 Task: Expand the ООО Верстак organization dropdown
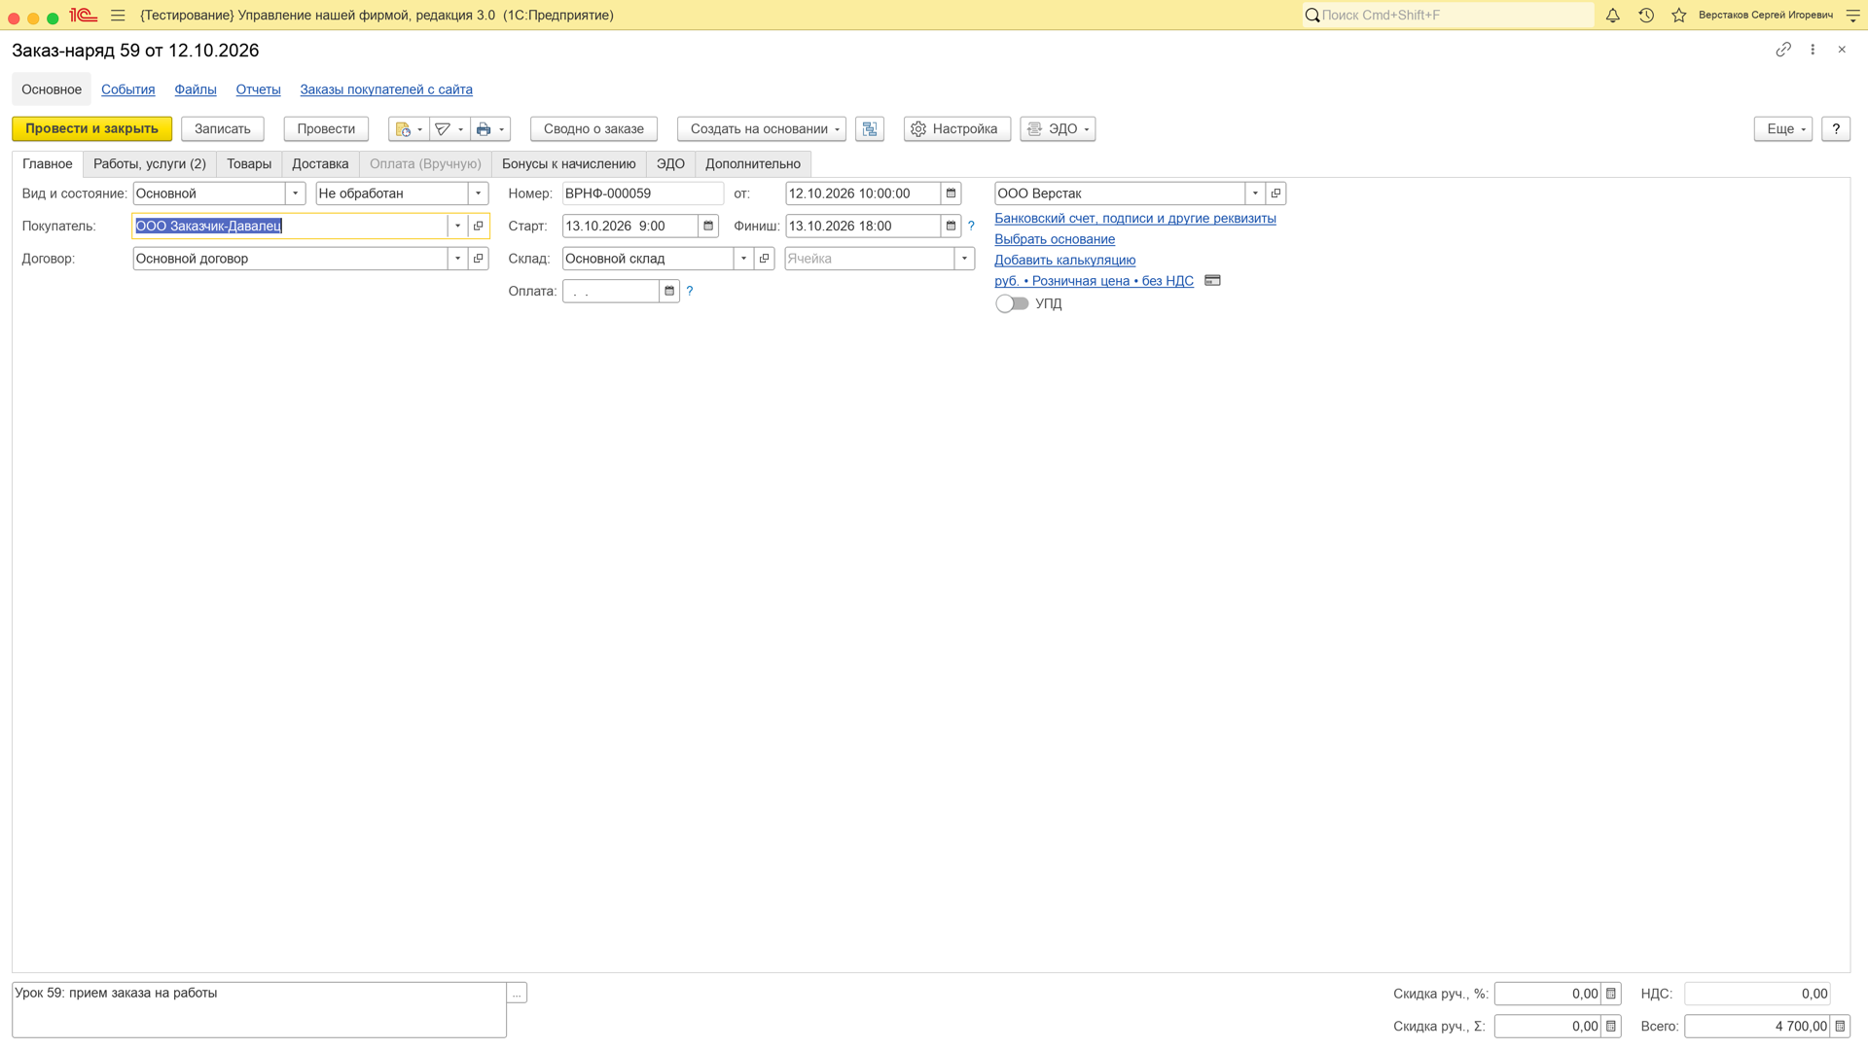[x=1256, y=193]
